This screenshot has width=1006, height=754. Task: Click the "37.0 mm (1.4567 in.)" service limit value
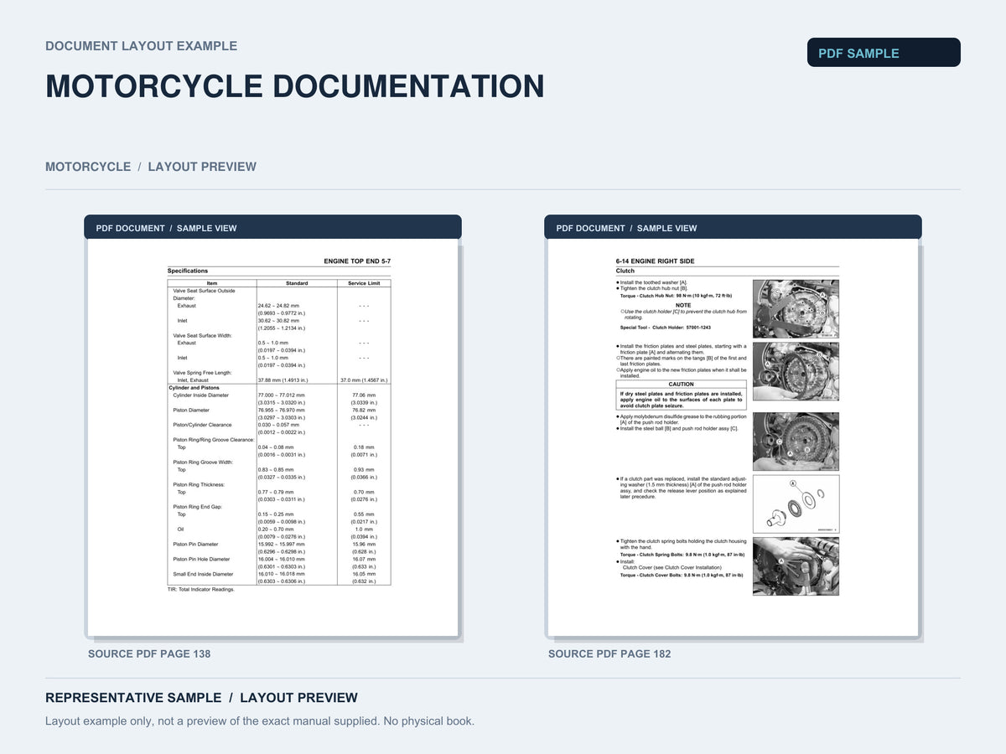(x=364, y=380)
